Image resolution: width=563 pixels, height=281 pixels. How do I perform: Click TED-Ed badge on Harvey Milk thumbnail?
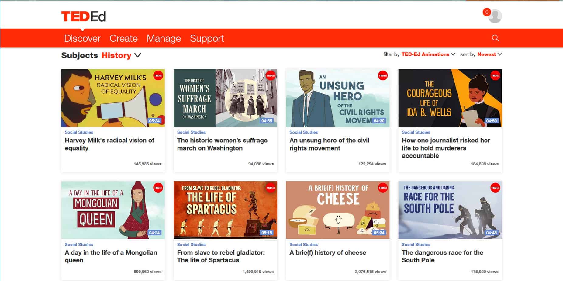point(158,75)
